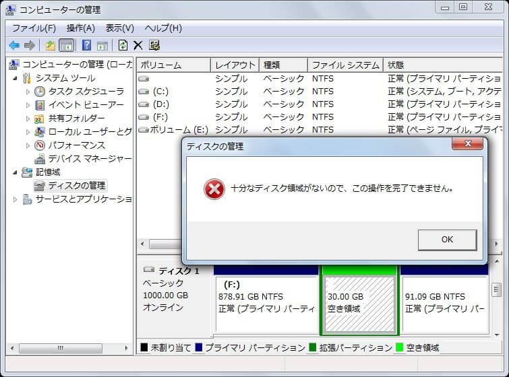Viewport: 509px width, 377px height.
Task: Toggle the Show/Hide Action Pane icon
Action: point(102,46)
